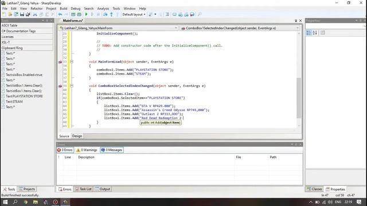Toggle the 0 Messages filter
Image resolution: width=367 pixels, height=206 pixels.
112,150
